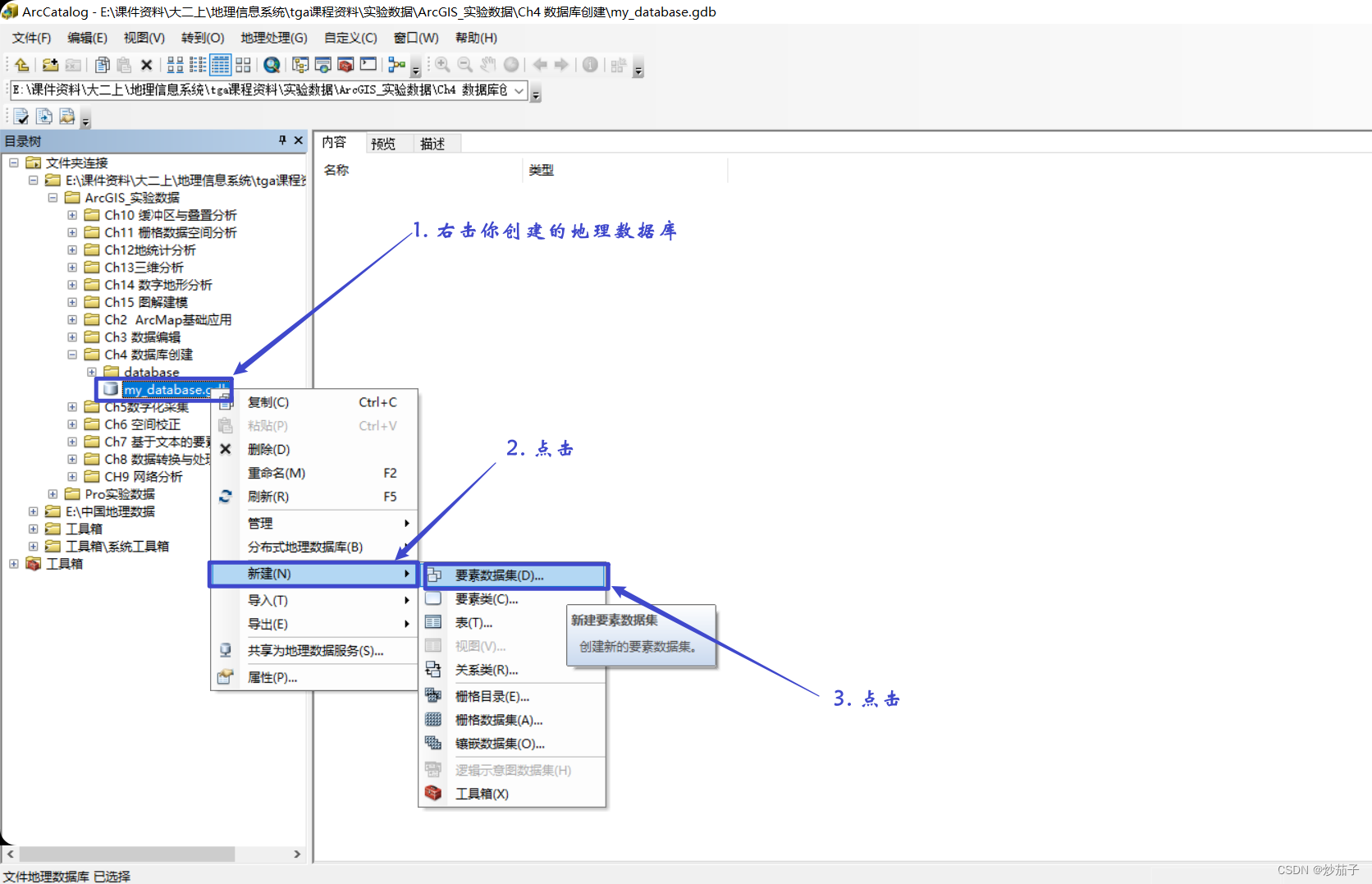
Task: Collapse the 文件夹连接 tree node
Action: [x=14, y=163]
